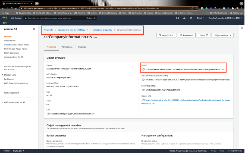Select the Properties tab
This screenshot has height=153, width=245.
pos(51,47)
